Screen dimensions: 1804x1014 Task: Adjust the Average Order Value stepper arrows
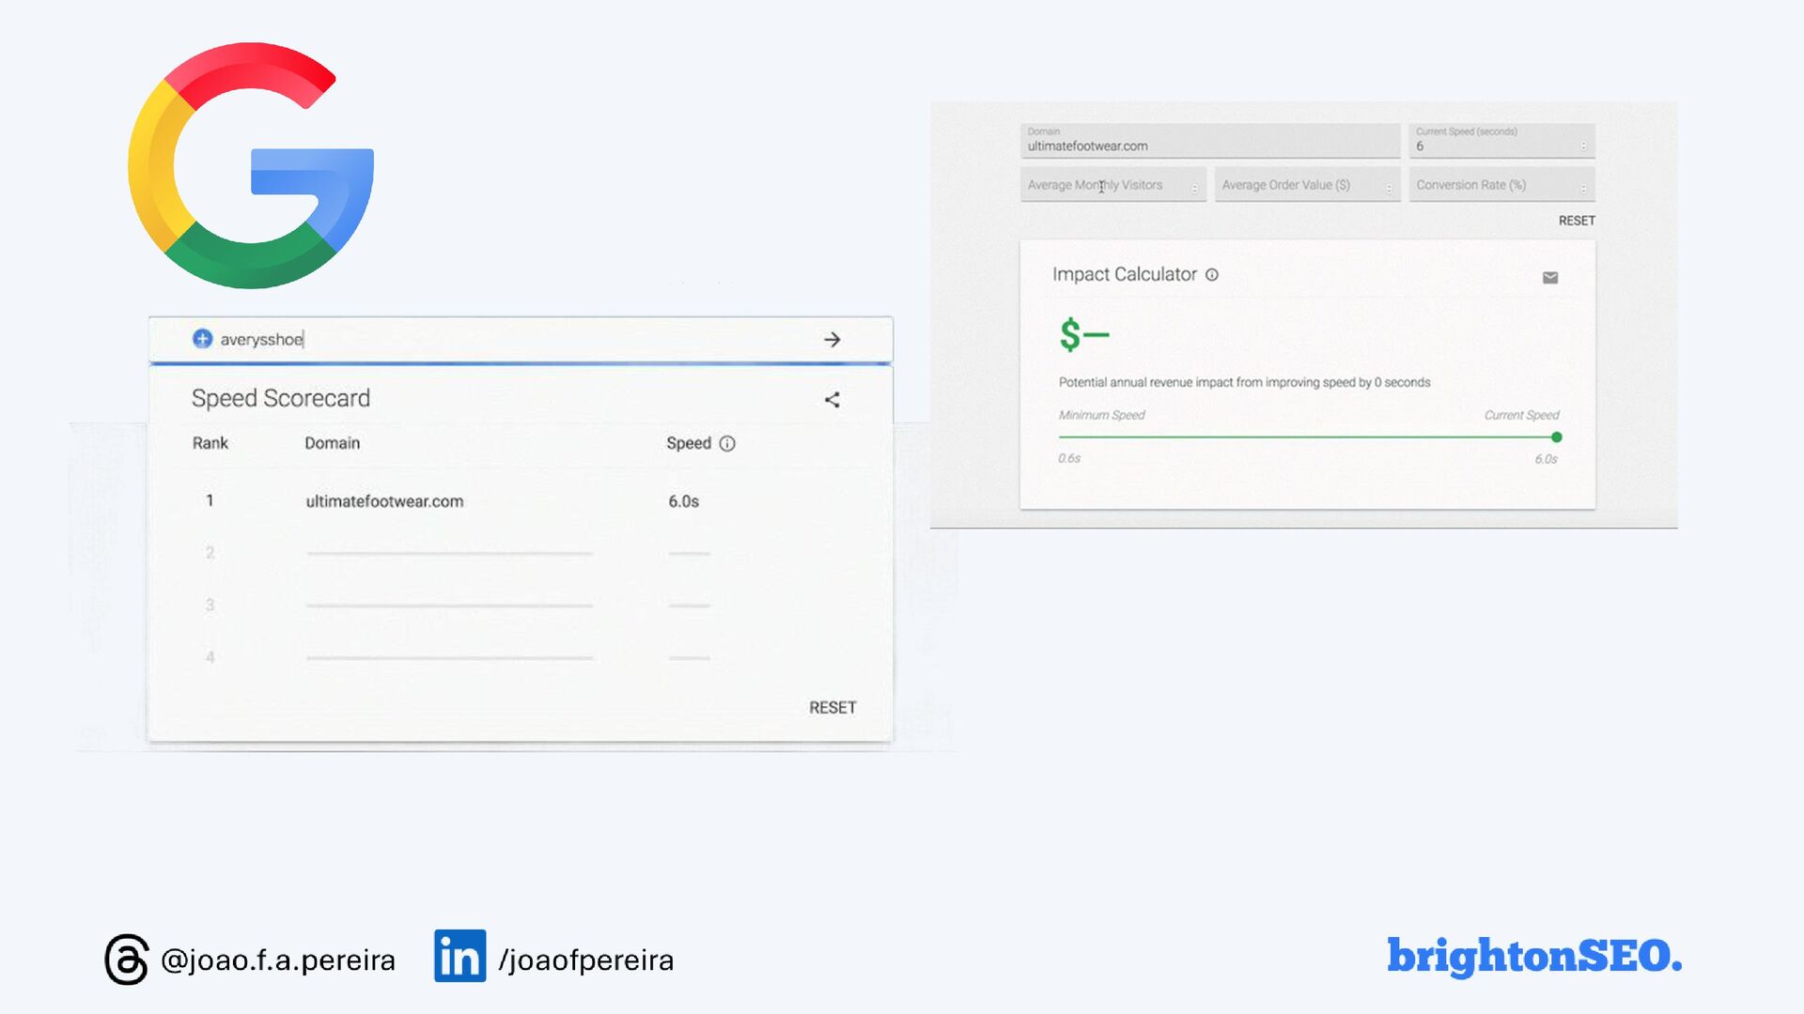click(1389, 188)
